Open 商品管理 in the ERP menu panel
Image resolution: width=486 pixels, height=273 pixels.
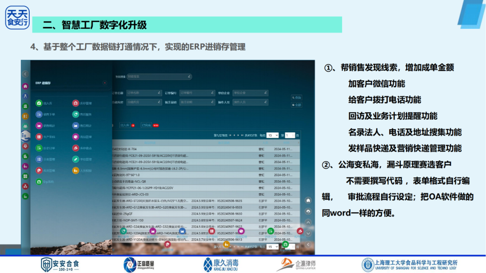coord(82,136)
